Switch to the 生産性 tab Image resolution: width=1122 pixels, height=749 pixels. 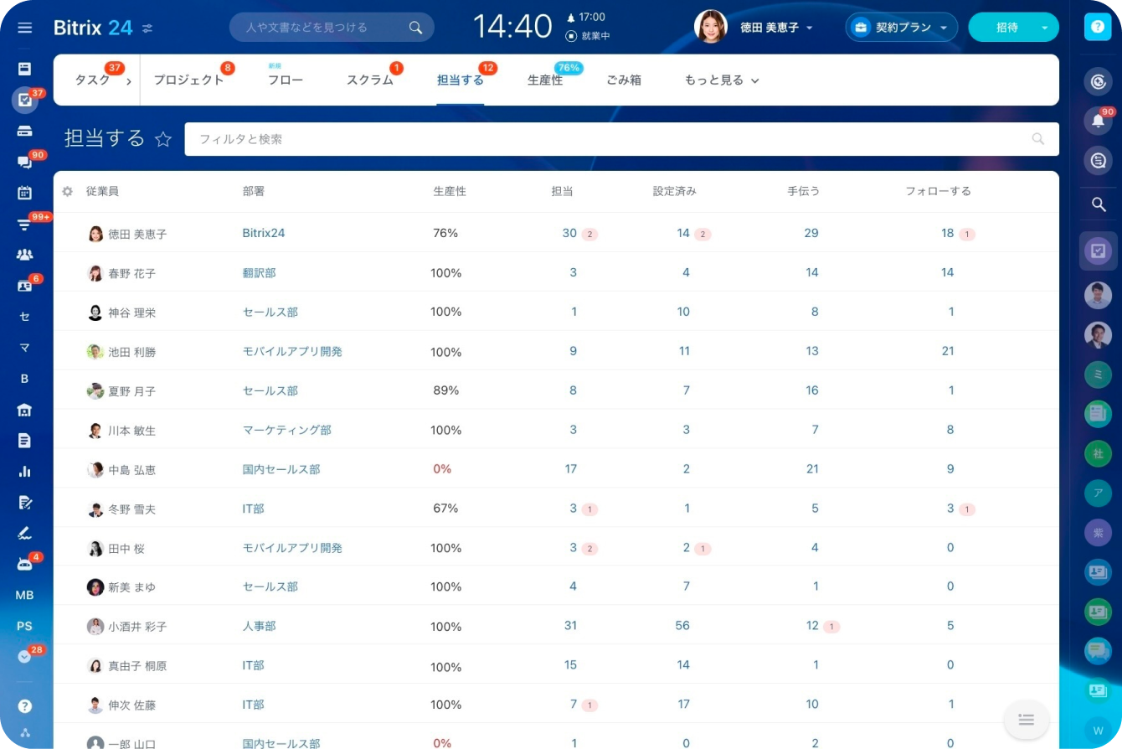point(545,80)
